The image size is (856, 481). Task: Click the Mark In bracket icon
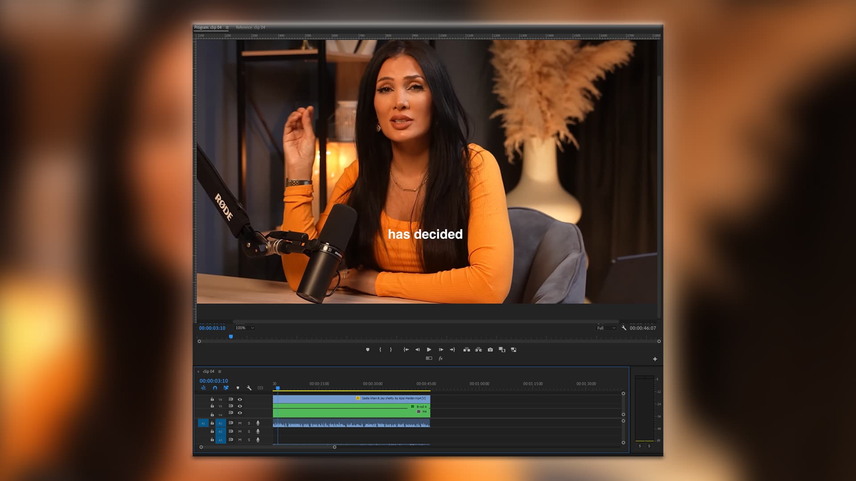[x=380, y=350]
